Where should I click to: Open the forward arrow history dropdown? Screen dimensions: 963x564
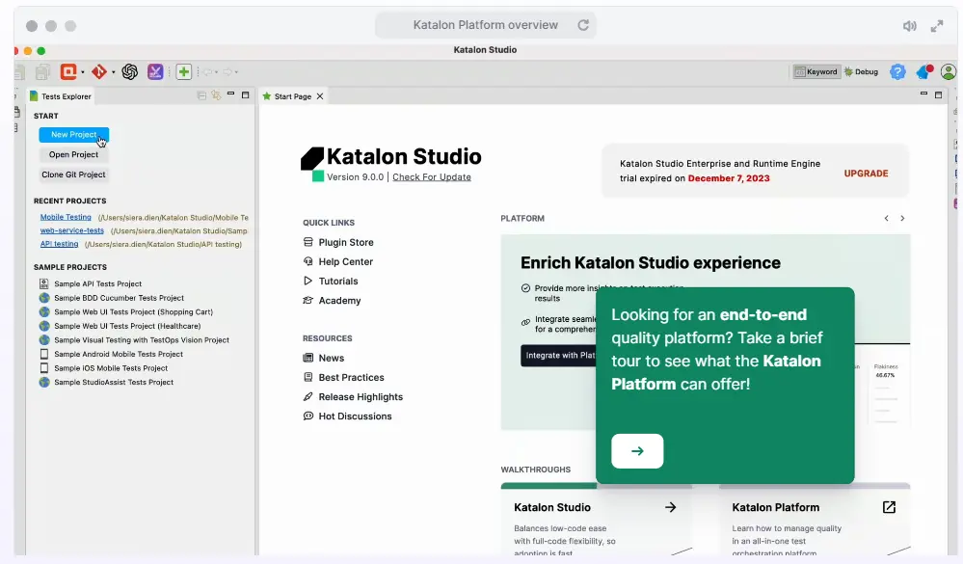click(236, 72)
